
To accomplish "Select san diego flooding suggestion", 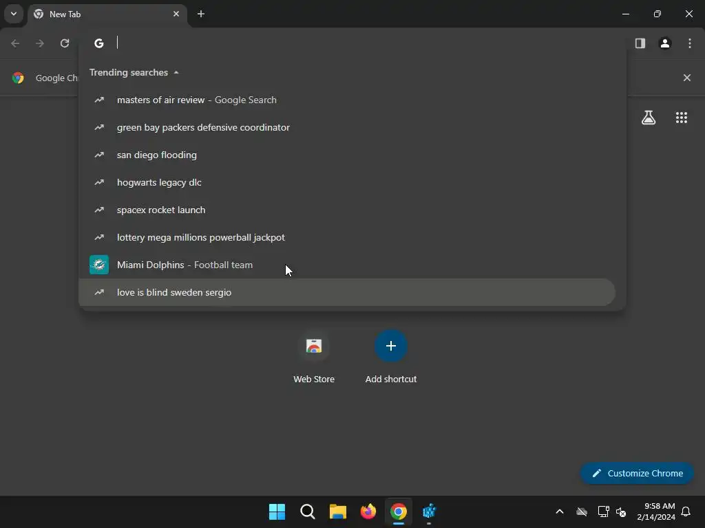I will [347, 155].
